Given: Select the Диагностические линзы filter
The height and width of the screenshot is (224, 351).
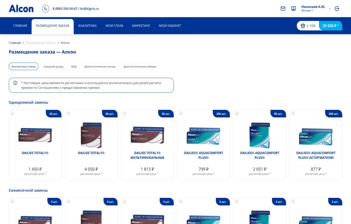Looking at the screenshot, I should point(100,66).
